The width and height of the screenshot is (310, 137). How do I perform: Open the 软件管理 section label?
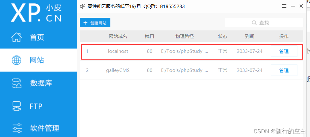click(45, 128)
